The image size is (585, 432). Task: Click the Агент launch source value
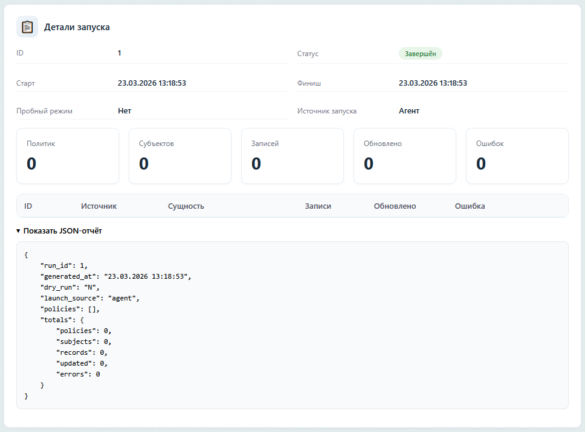(x=409, y=111)
